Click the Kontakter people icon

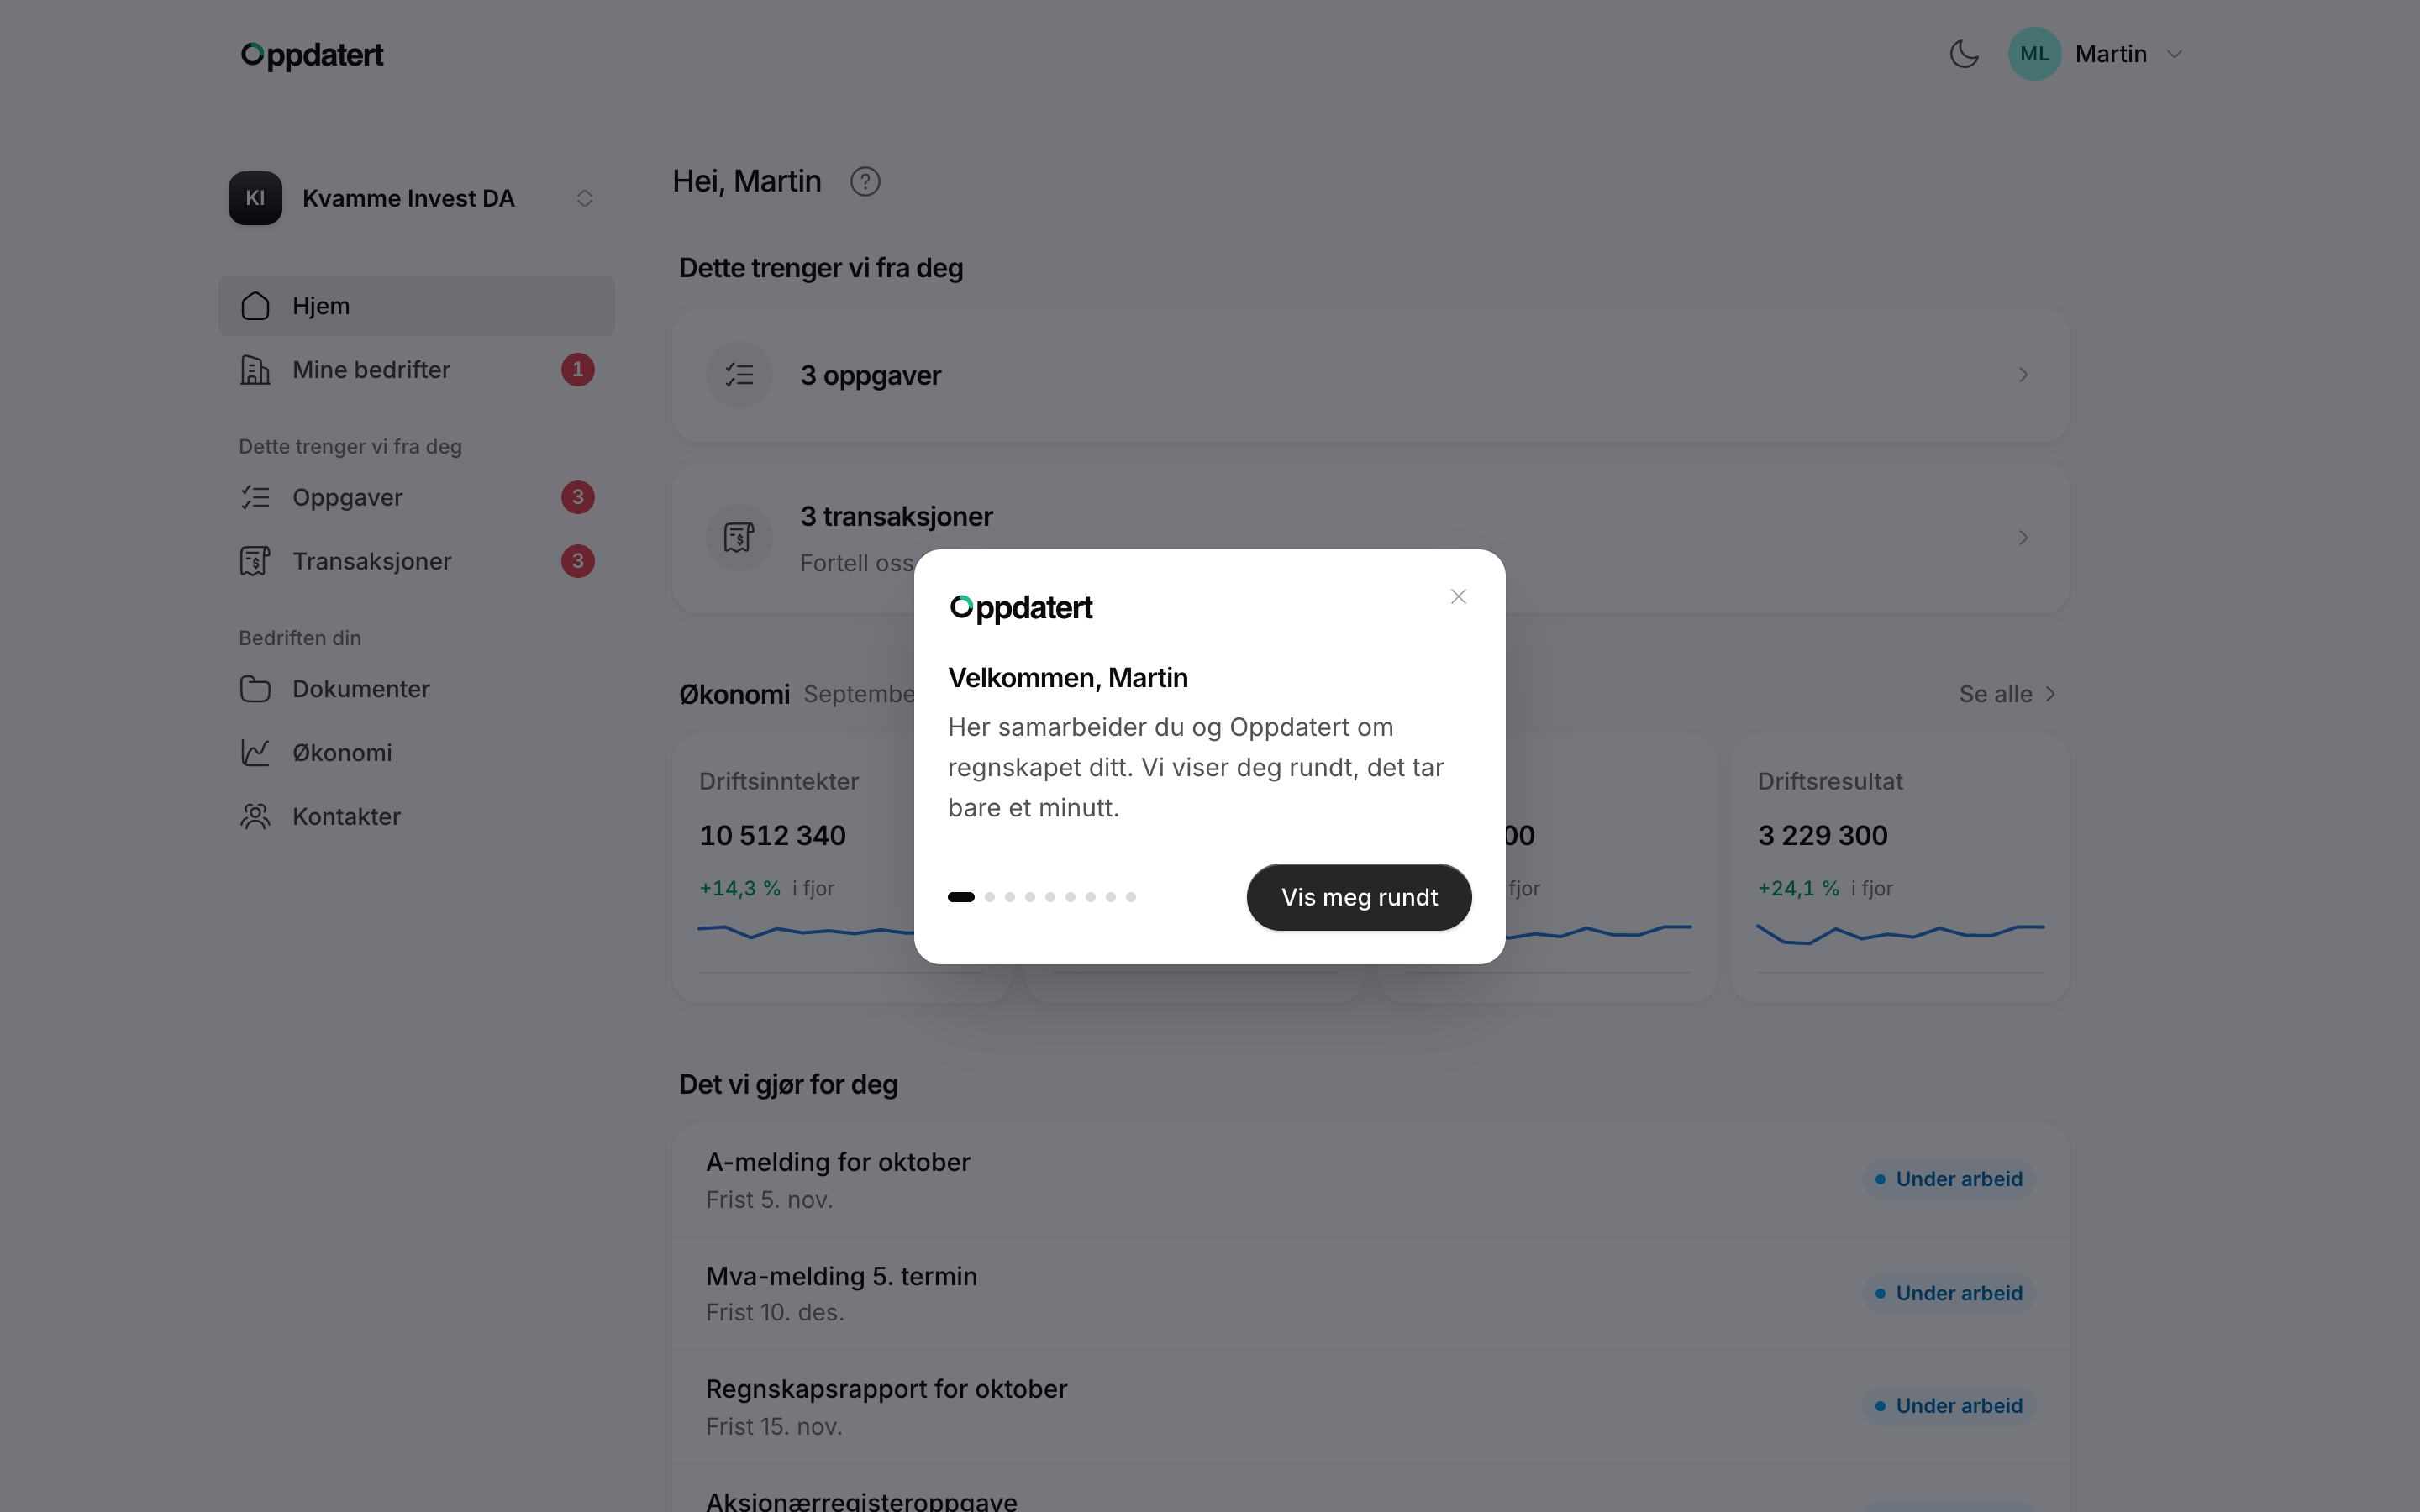255,817
